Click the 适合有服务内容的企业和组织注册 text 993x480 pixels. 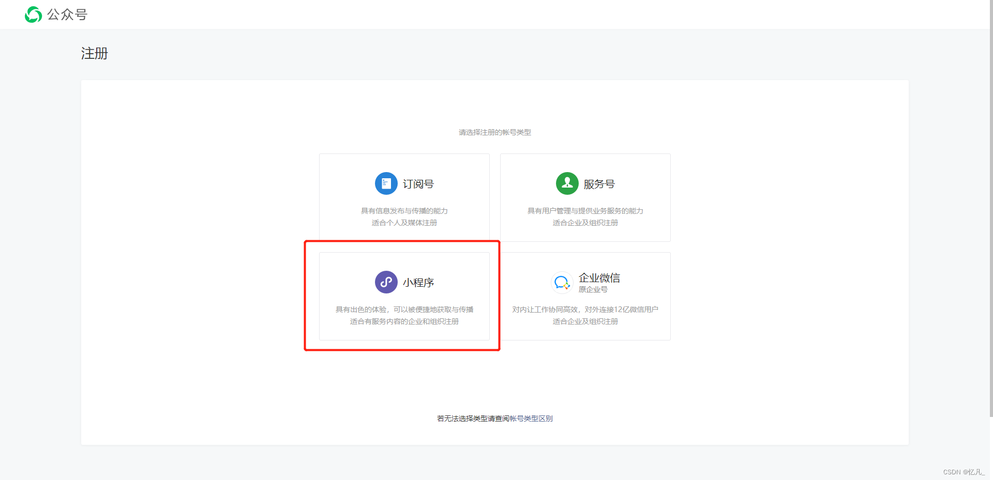click(404, 321)
